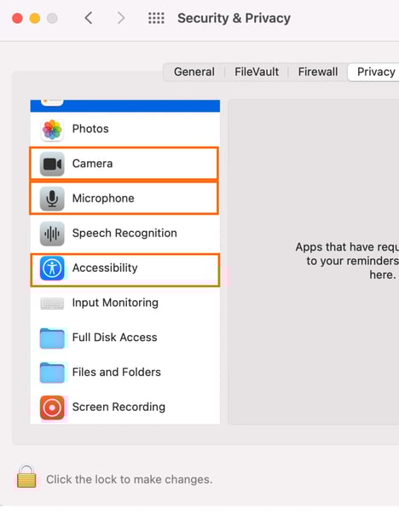Go back with the left arrow
Screen dimensions: 399x532
tap(89, 18)
